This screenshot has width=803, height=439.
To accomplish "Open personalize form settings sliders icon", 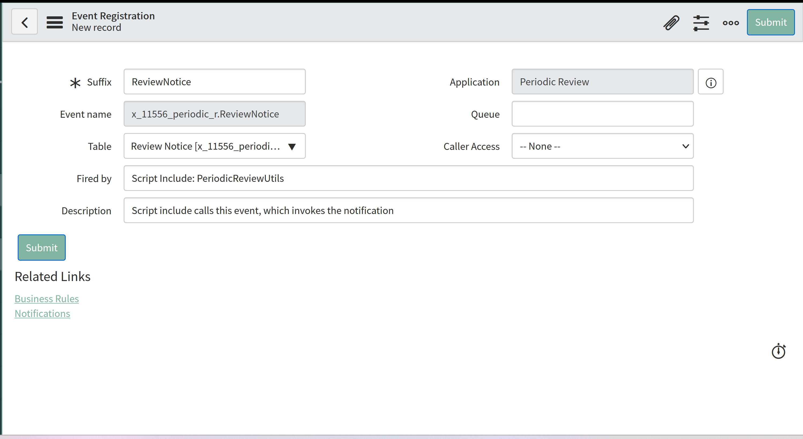I will pyautogui.click(x=701, y=23).
